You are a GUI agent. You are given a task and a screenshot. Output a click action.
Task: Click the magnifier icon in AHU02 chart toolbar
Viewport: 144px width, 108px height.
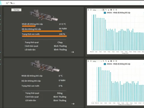106,61
